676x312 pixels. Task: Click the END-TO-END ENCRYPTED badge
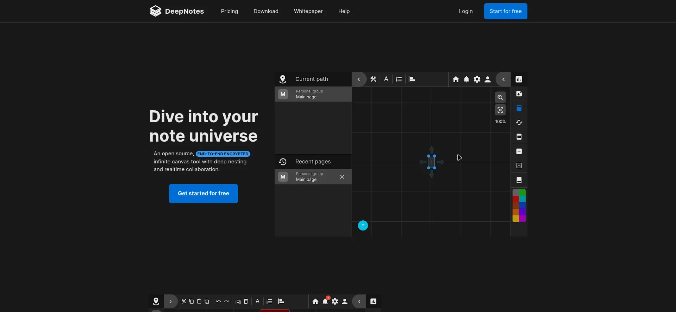[223, 154]
